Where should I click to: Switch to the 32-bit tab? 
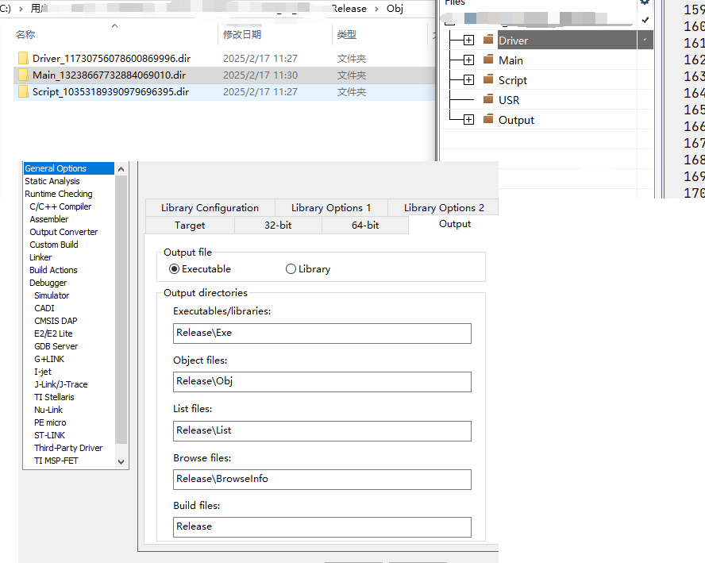(278, 226)
